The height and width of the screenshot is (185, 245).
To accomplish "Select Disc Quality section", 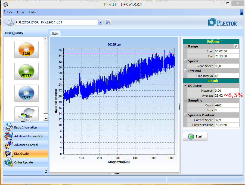I will 26,154.
